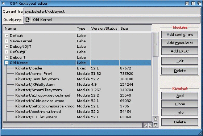Screen dimensions: 203x136
Task: Click the zoom gadget in title bar
Action: 193,3
